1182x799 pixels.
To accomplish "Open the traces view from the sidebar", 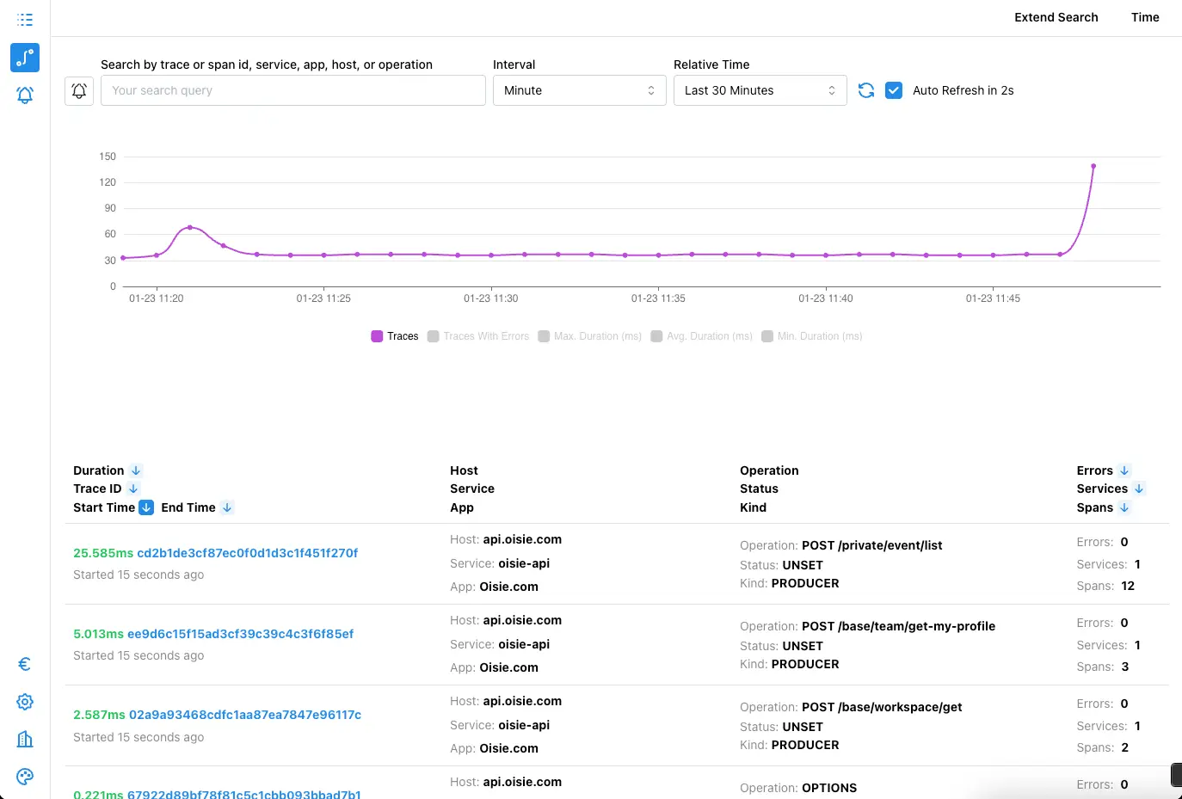I will 24,57.
